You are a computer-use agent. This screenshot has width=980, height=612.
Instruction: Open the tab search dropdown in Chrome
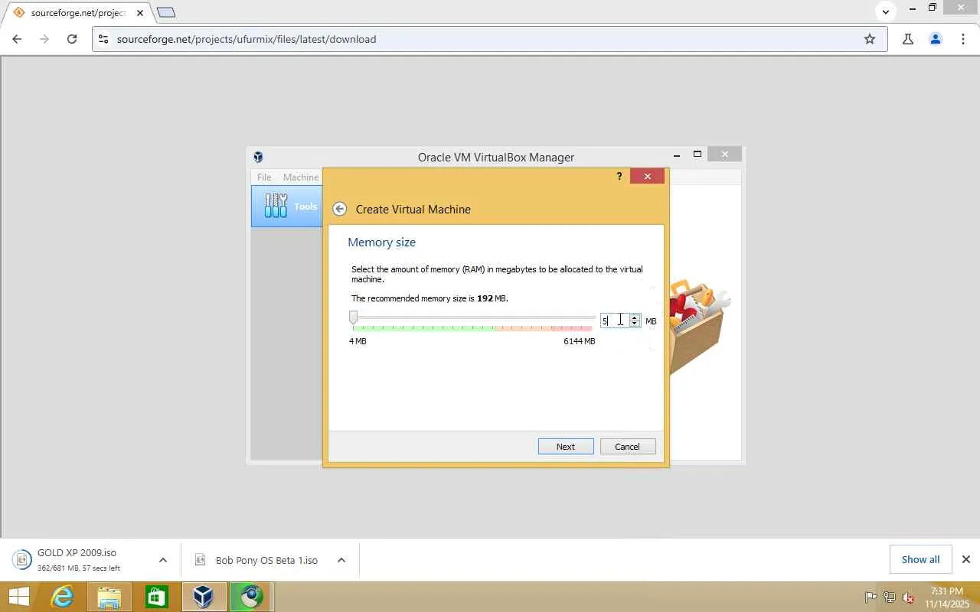click(x=886, y=11)
